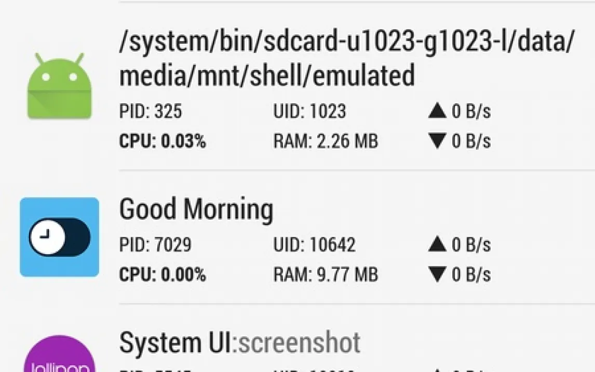Click the media/mnt/shell/emulated path line

pyautogui.click(x=267, y=76)
